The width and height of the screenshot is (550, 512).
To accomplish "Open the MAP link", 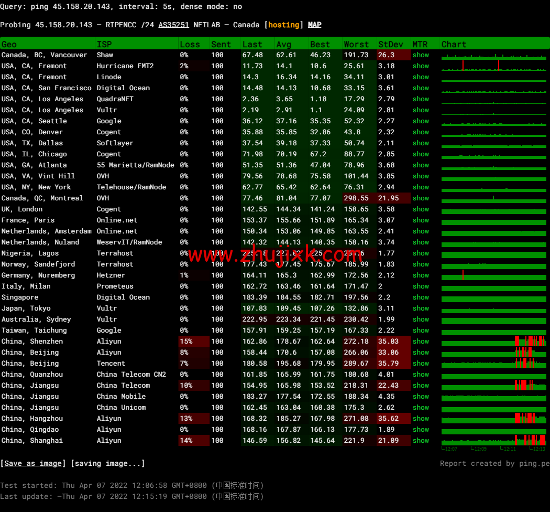I will pos(314,25).
